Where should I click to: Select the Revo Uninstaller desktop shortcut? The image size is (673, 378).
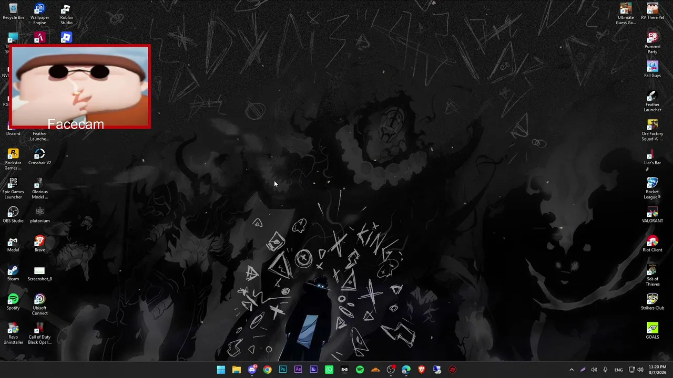coord(13,334)
